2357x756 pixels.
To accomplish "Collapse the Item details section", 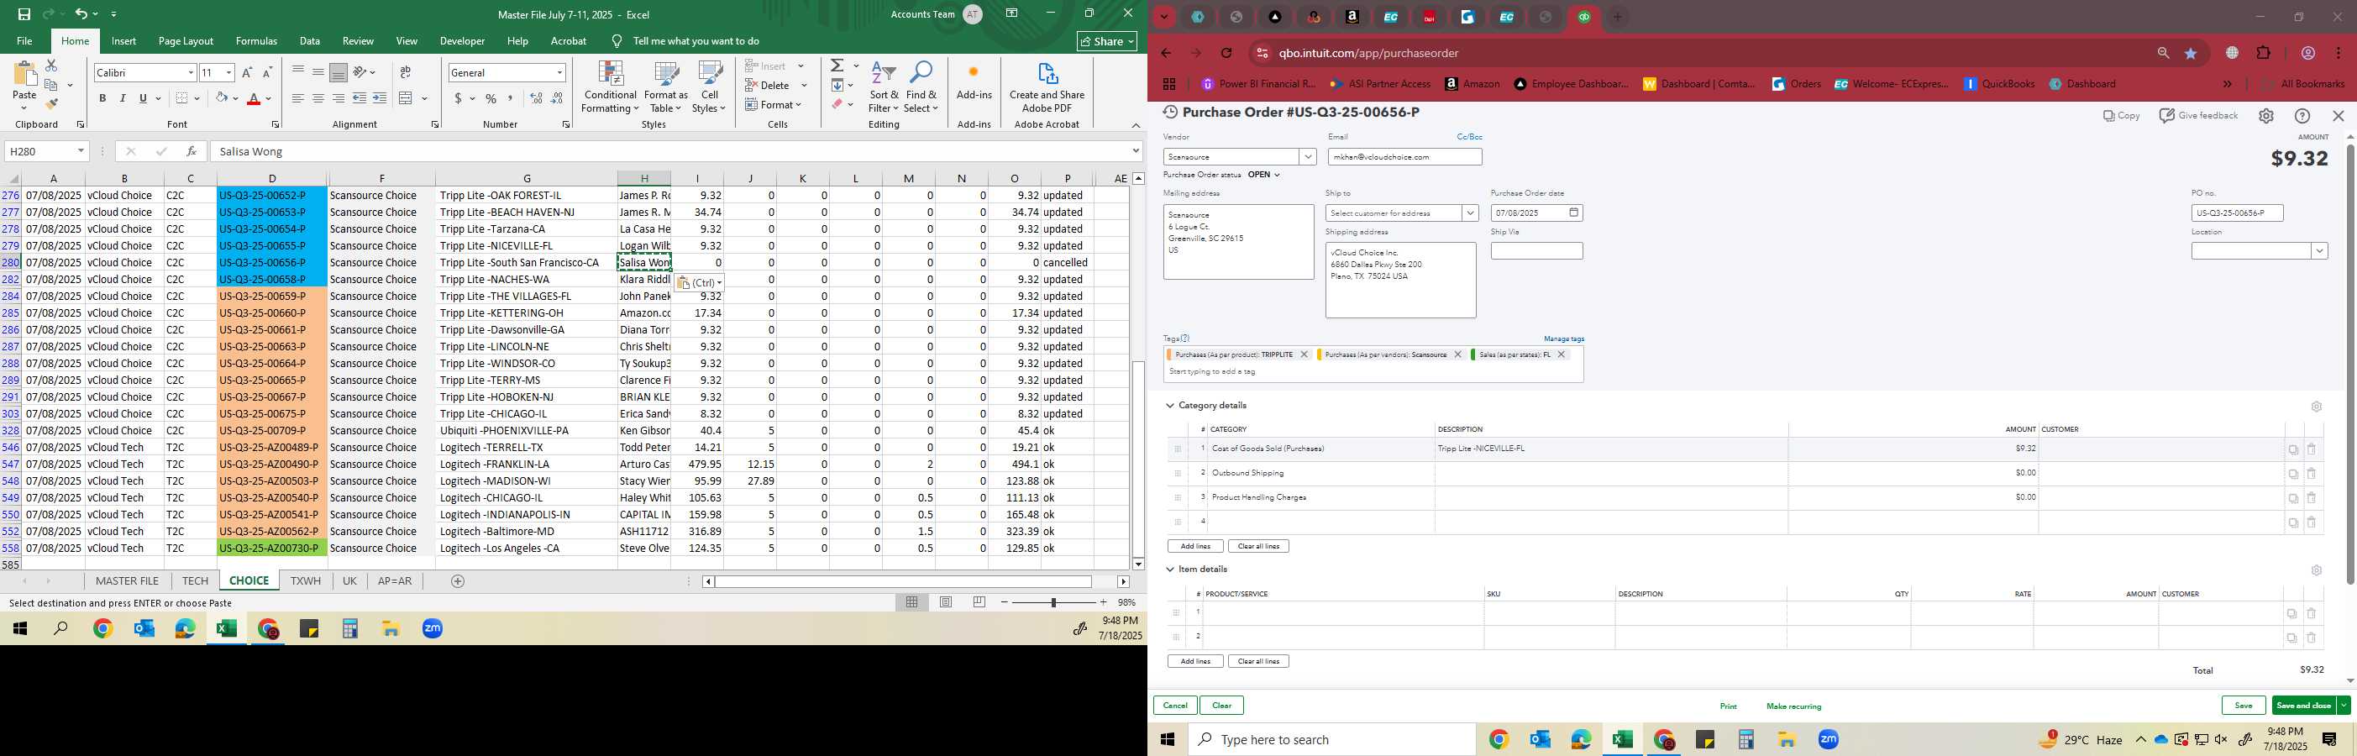I will [x=1169, y=570].
